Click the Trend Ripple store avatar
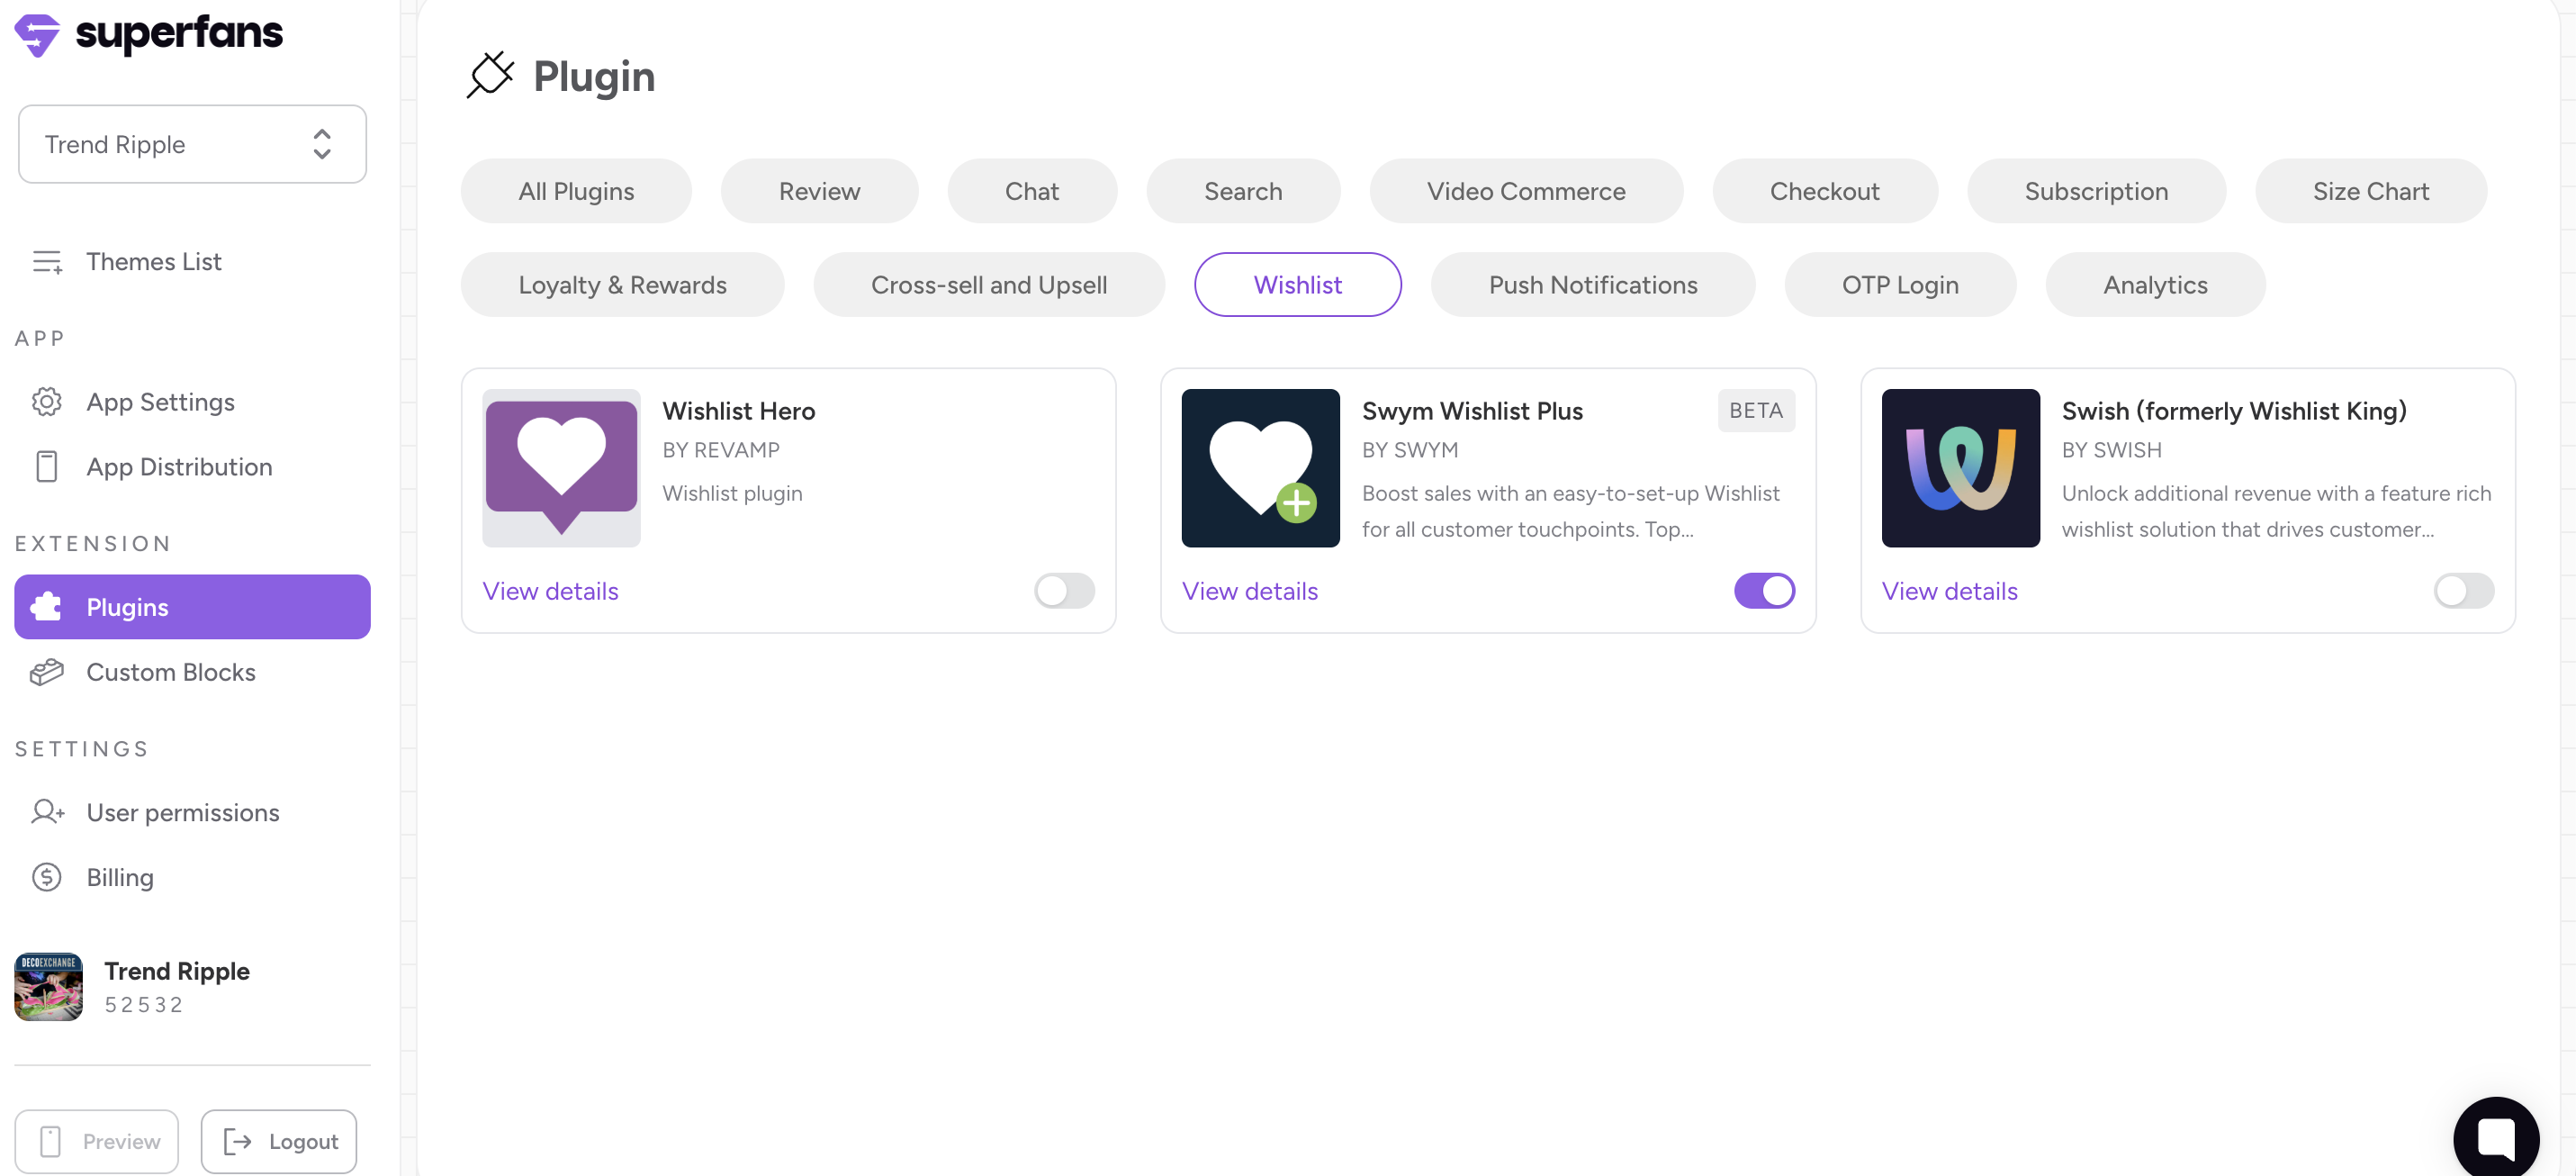 [x=49, y=986]
